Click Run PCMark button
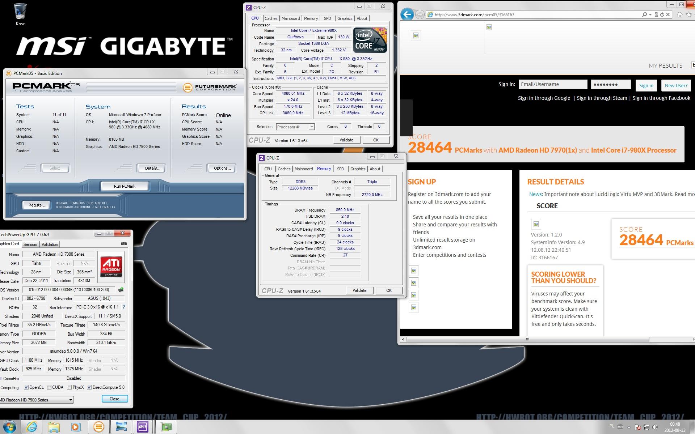Viewport: 695px width, 434px height. click(125, 186)
